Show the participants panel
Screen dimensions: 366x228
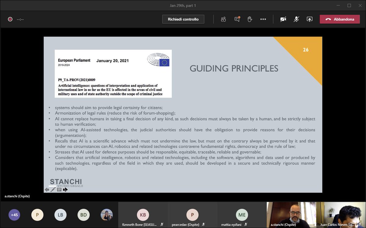224,19
